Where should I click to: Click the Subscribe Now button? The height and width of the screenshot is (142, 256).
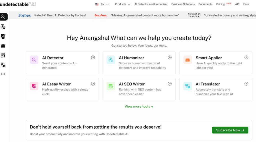coord(230,130)
